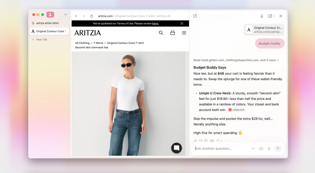
Task: Click the screenshot icon below the response
Action: coord(212,141)
